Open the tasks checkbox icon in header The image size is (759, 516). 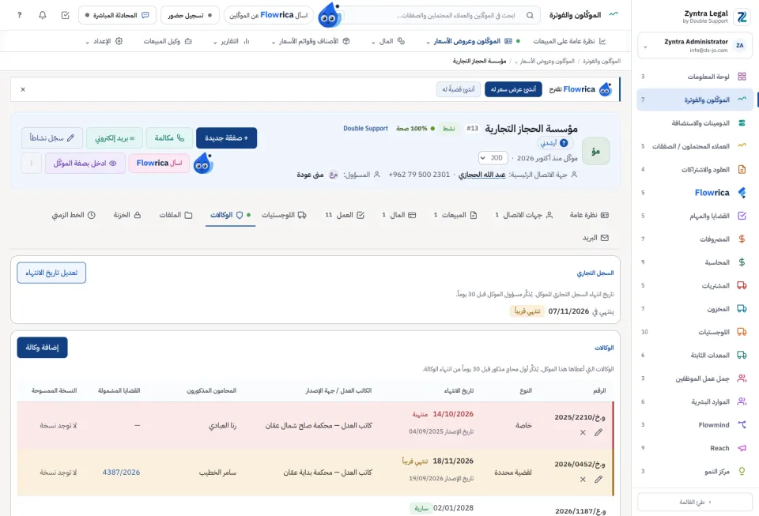tap(66, 15)
